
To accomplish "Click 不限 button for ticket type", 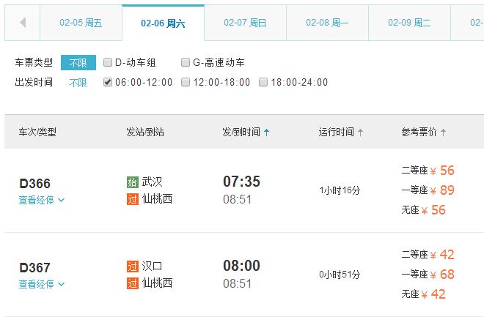I will 78,62.
